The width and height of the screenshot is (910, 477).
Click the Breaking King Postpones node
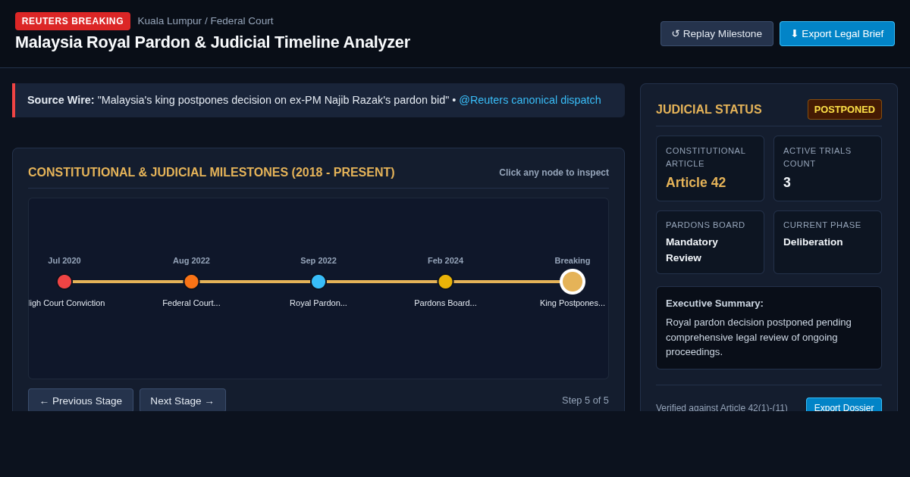[x=573, y=282]
